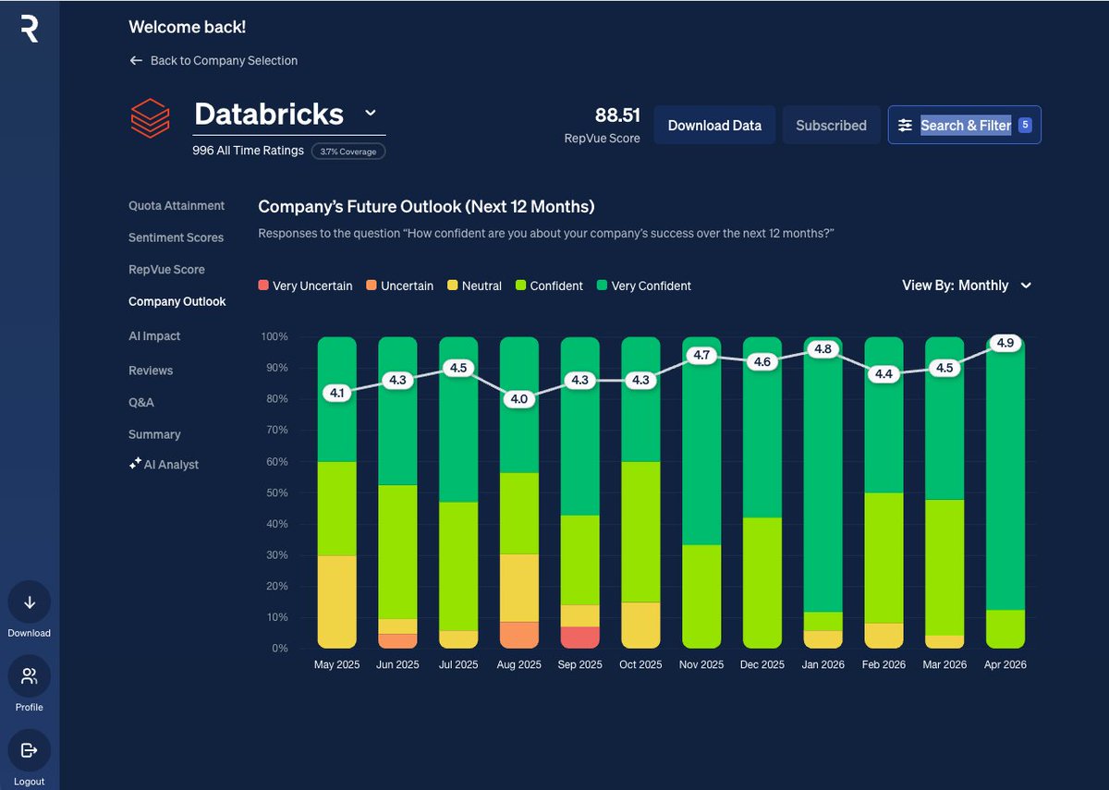Viewport: 1109px width, 790px height.
Task: Click the 4.7 score marker
Action: point(701,355)
